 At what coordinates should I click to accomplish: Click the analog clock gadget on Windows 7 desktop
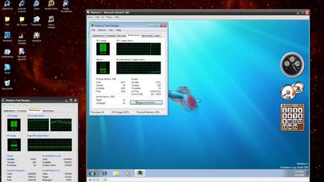pyautogui.click(x=292, y=65)
